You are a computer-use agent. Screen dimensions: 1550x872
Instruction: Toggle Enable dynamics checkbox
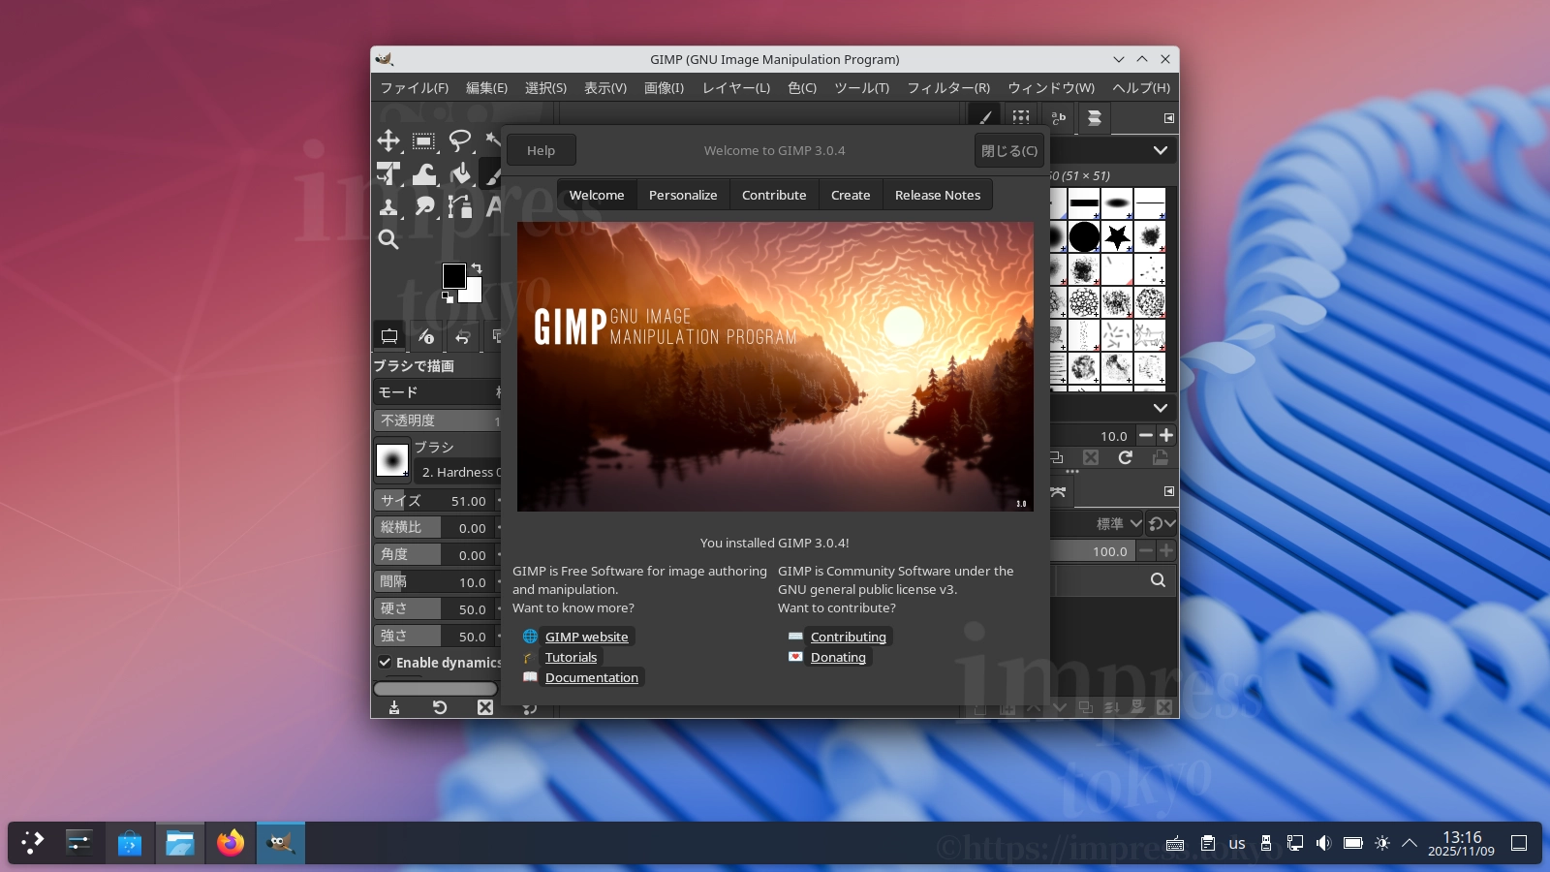(385, 663)
